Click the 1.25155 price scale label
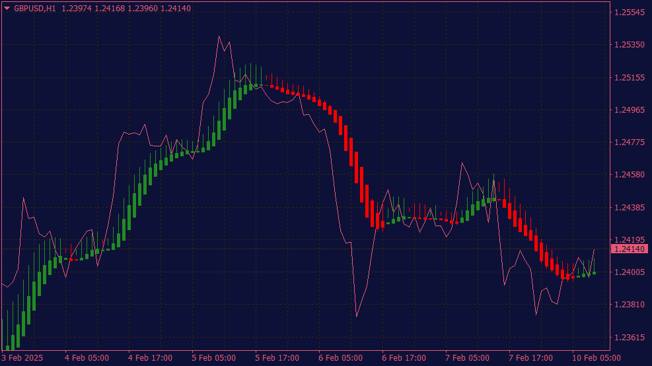This screenshot has width=652, height=366. [x=630, y=78]
